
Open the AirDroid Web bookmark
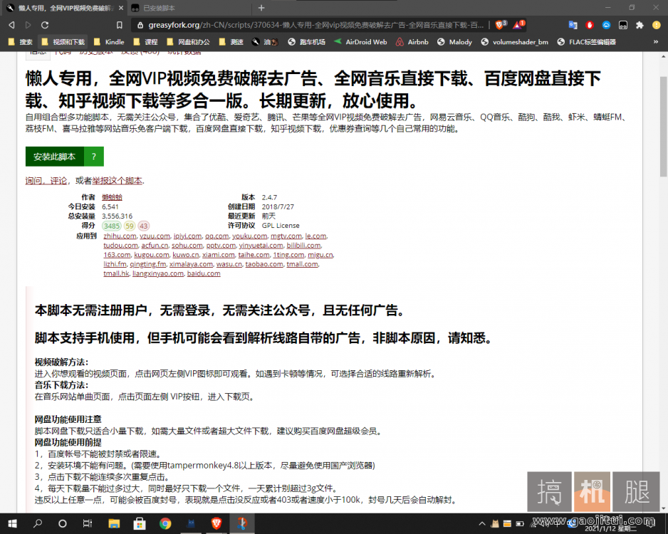pyautogui.click(x=360, y=42)
